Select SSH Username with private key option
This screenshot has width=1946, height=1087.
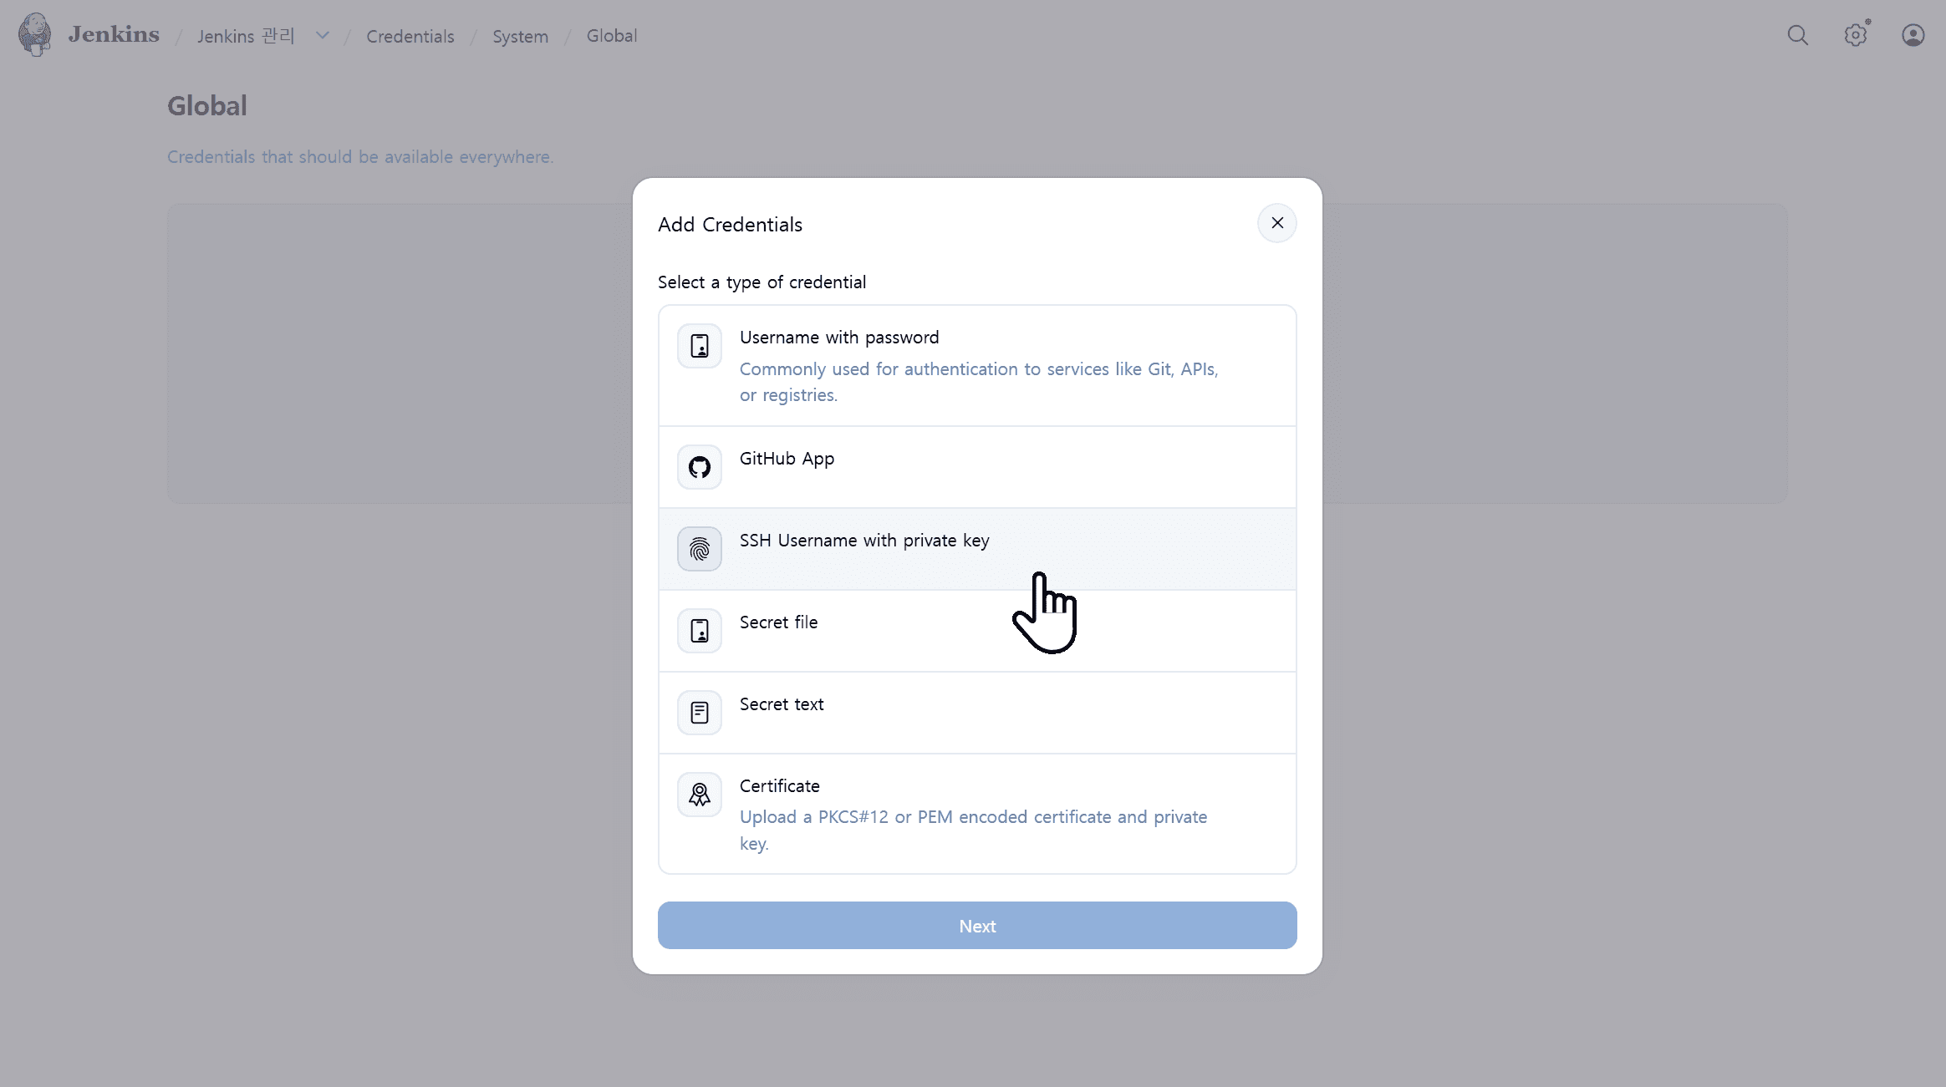tap(977, 549)
